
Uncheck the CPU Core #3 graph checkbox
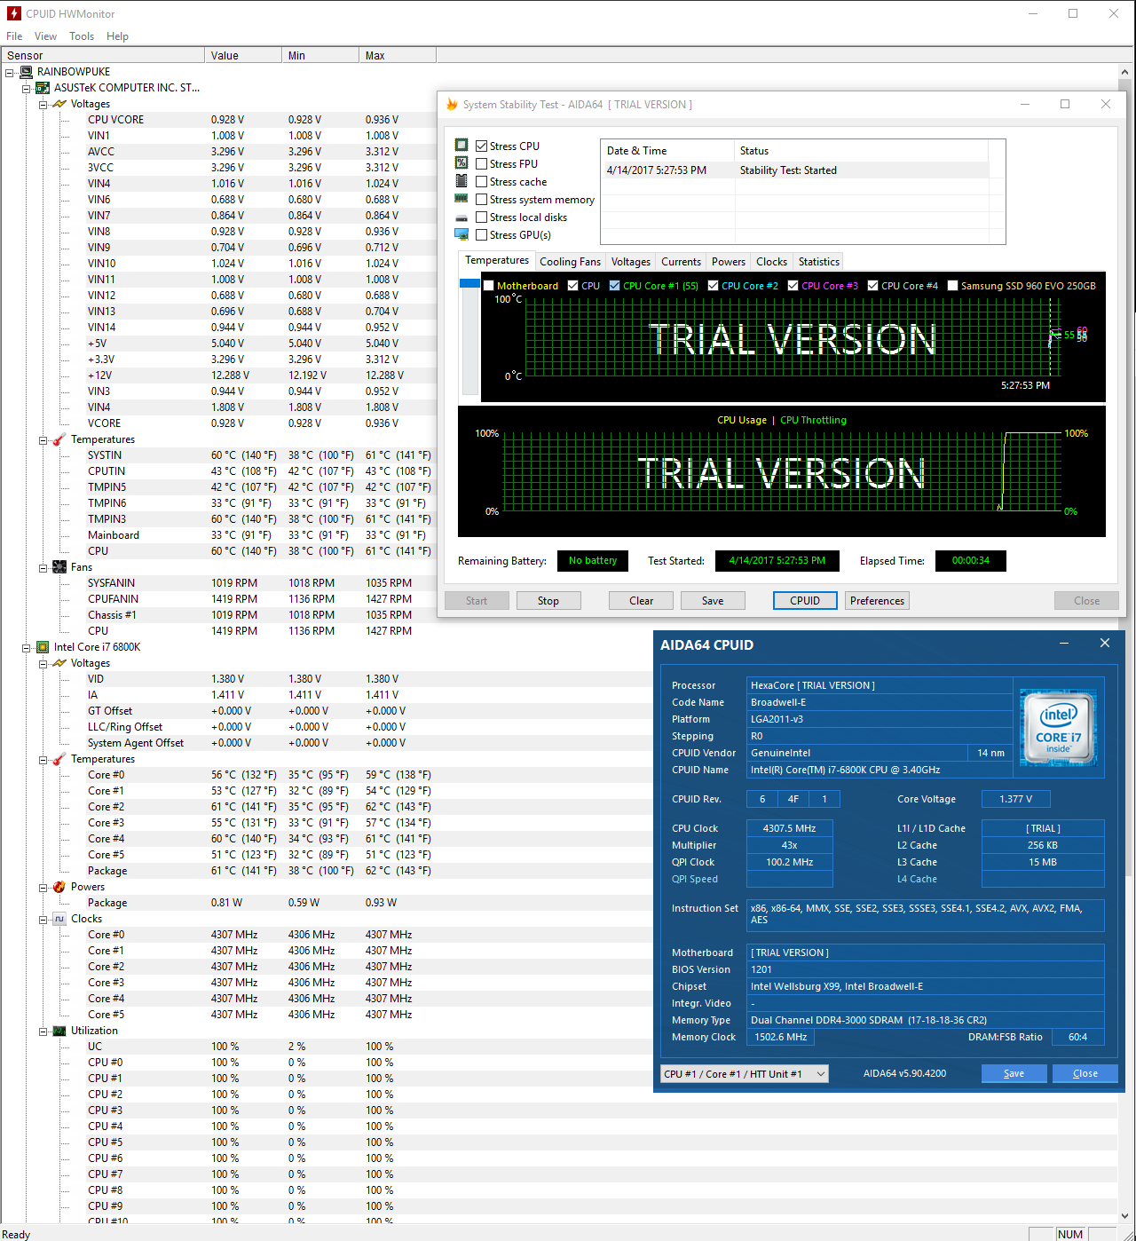[793, 286]
